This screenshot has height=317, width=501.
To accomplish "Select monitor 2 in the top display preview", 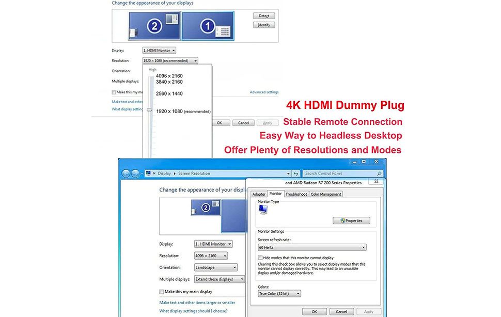I will tap(154, 26).
